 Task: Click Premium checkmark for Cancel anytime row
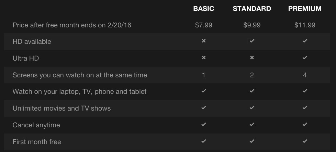305,125
